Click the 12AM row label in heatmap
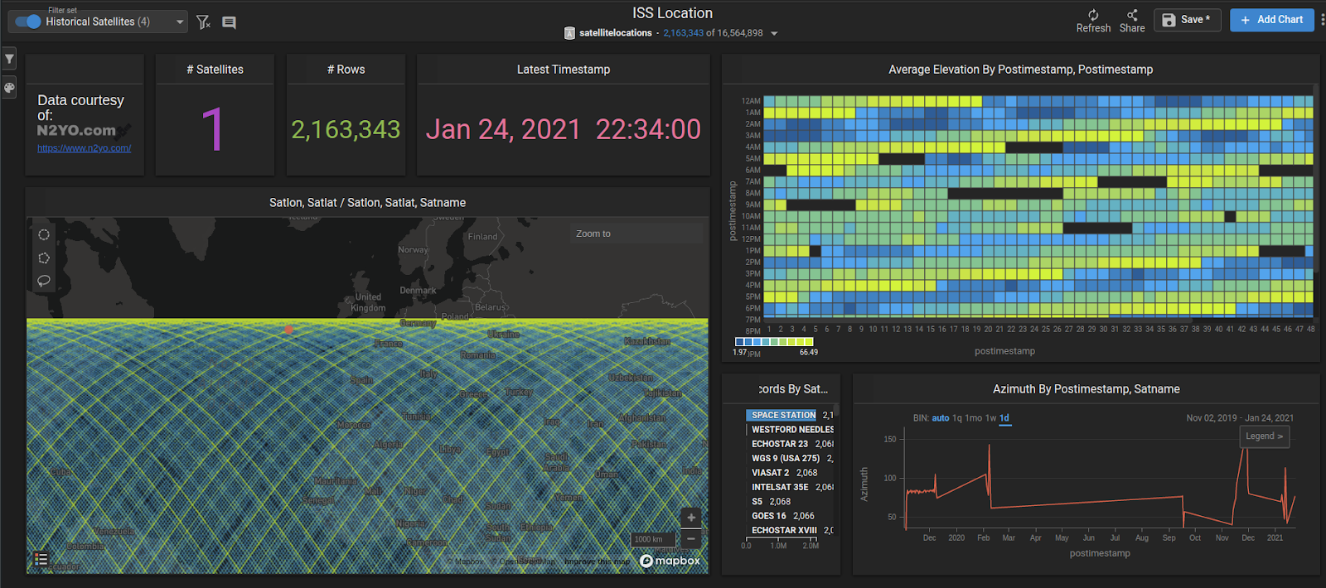Viewport: 1326px width, 588px height. click(x=751, y=101)
